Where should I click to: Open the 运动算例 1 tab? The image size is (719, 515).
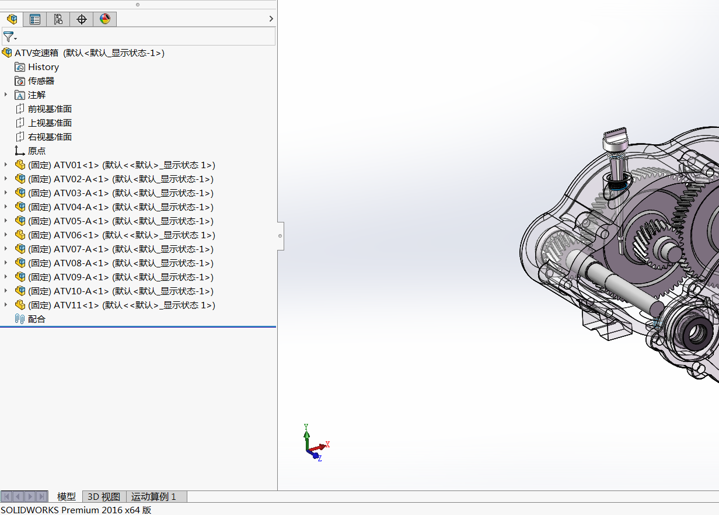(153, 497)
